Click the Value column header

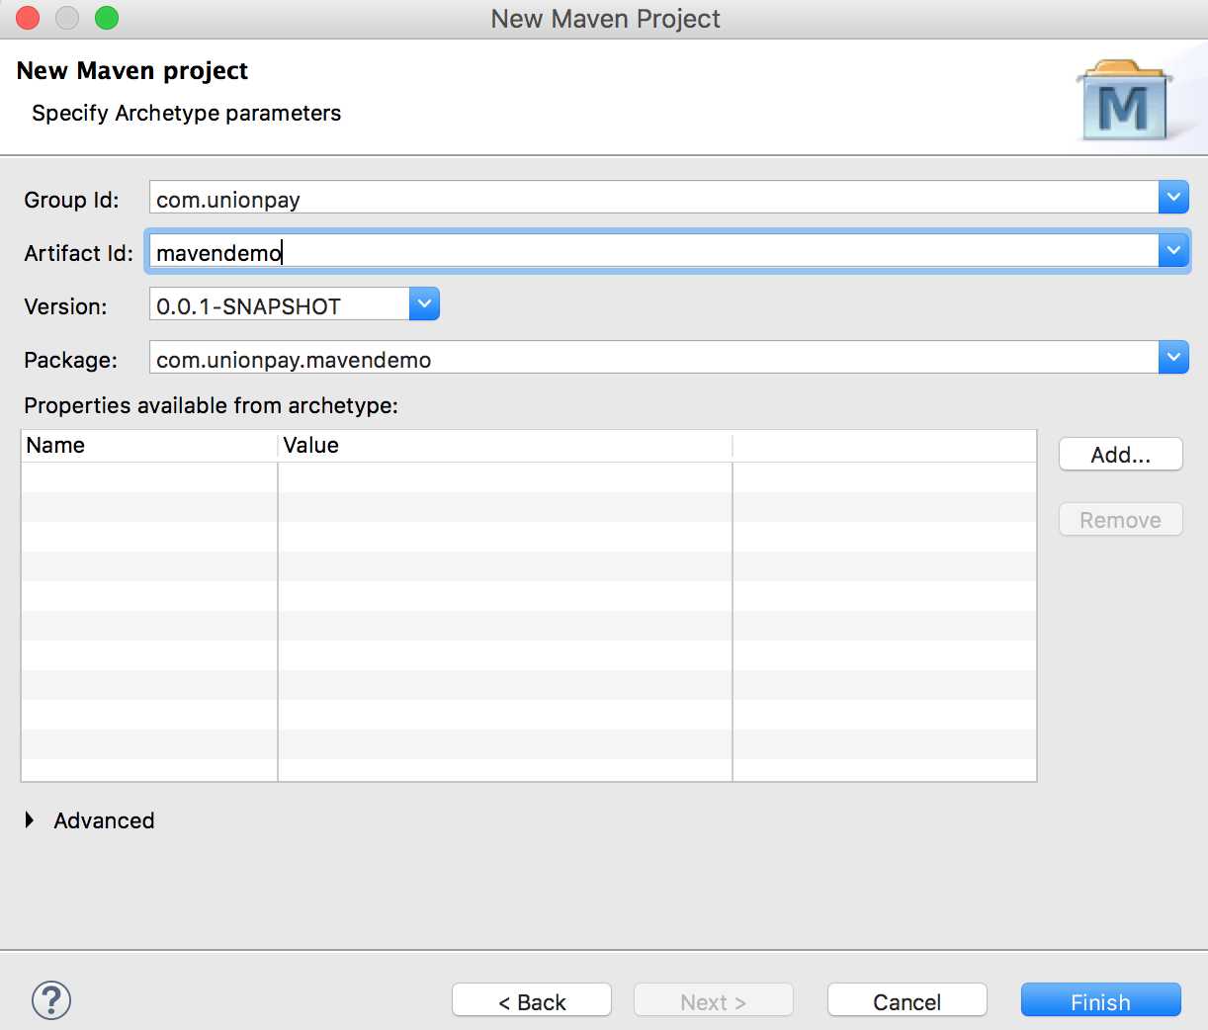505,446
